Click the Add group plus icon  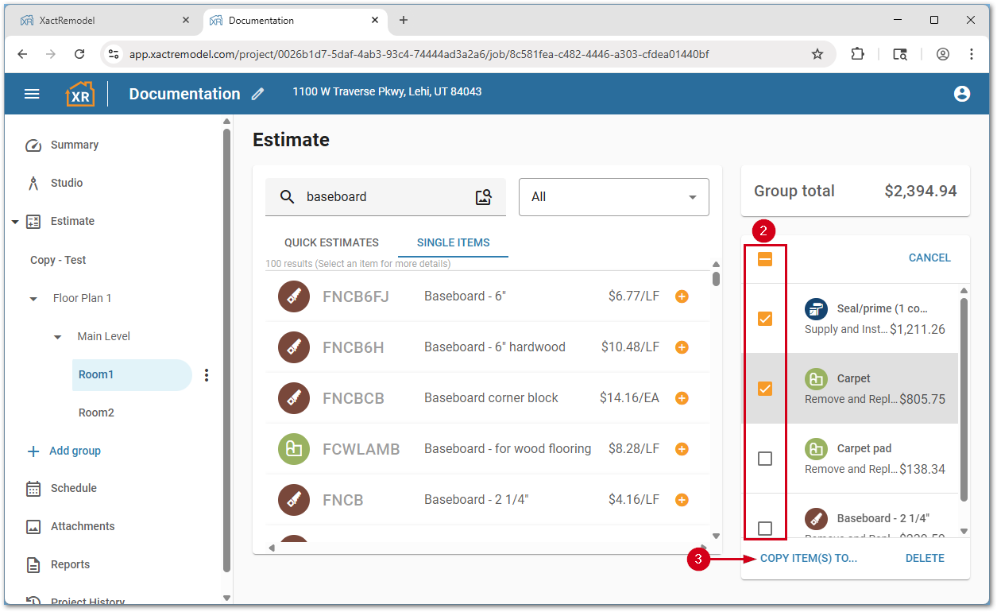click(33, 451)
